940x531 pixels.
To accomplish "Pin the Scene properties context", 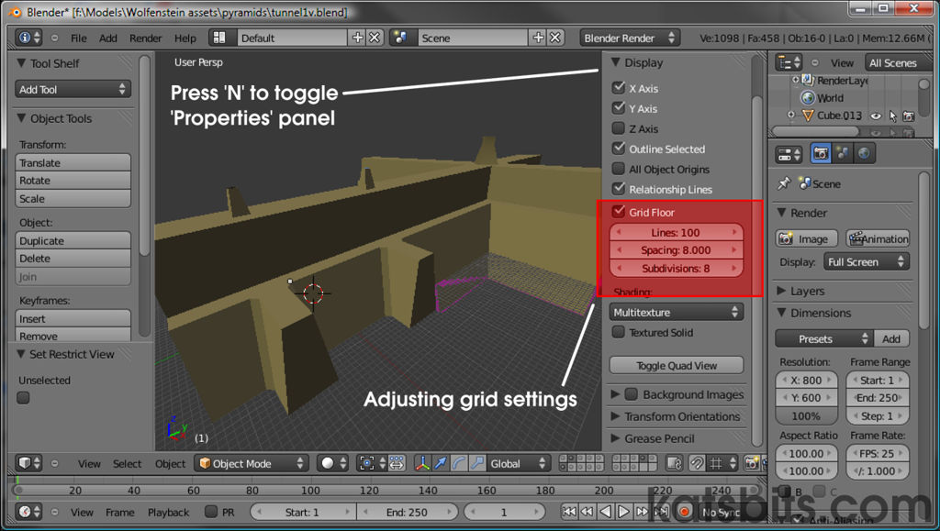I will 784,183.
